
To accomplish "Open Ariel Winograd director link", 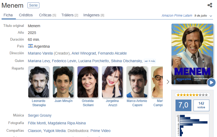I will 84,53.
